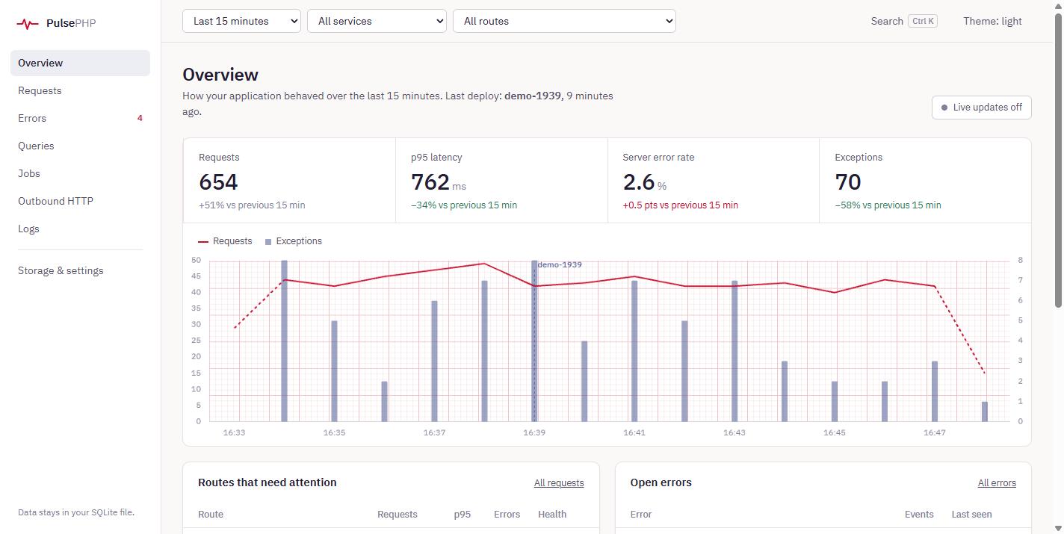Click the Requests legend red line
The height and width of the screenshot is (534, 1064).
[203, 241]
